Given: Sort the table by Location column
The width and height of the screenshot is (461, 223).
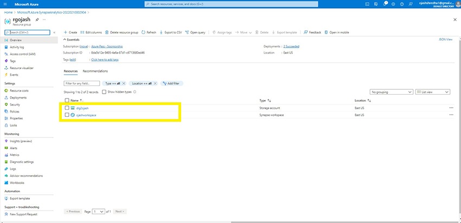Looking at the screenshot, I should click(363, 100).
